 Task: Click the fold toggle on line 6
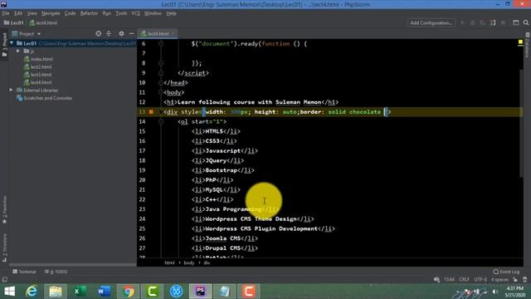pyautogui.click(x=161, y=44)
